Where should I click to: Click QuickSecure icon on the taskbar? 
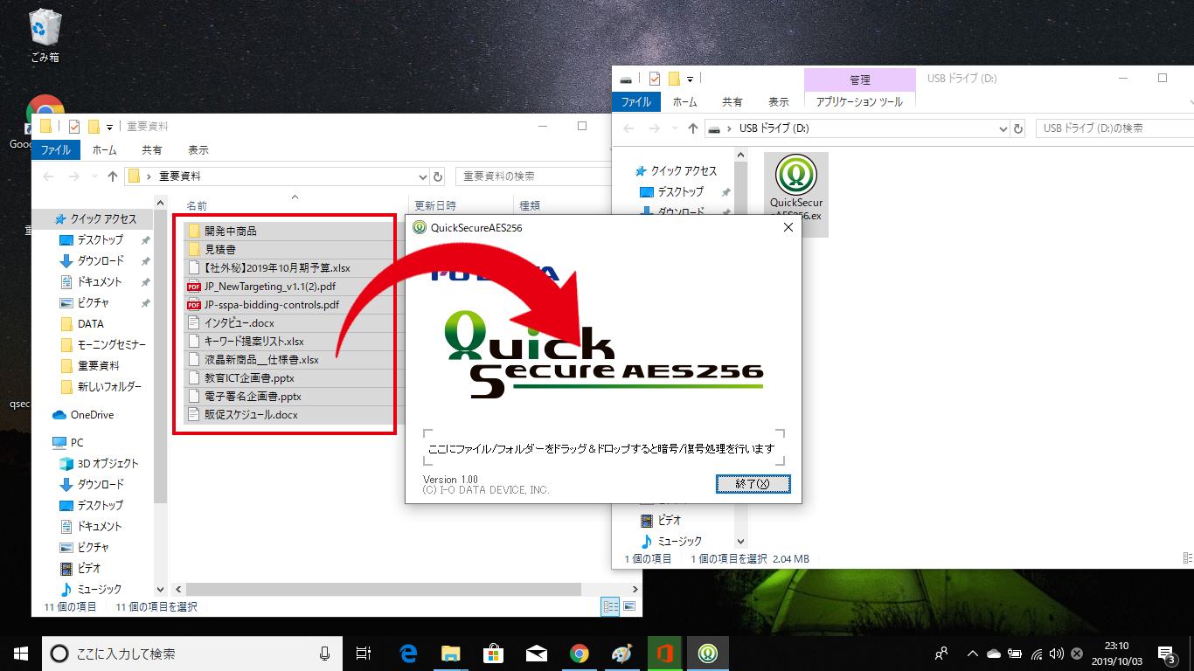(x=706, y=653)
